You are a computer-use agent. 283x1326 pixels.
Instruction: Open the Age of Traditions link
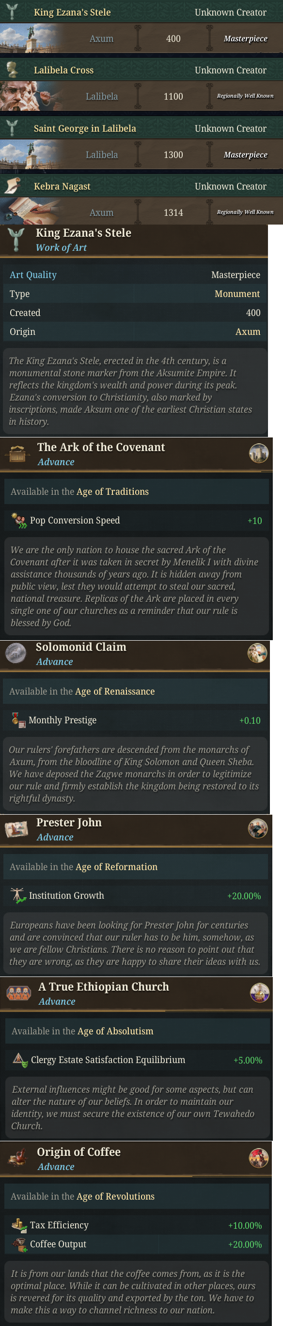click(x=112, y=491)
